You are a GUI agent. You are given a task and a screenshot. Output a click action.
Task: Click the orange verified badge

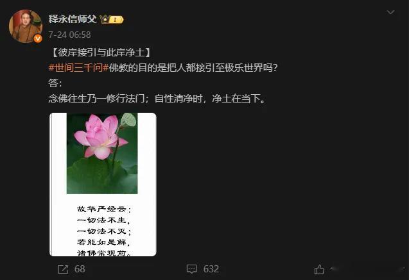pos(38,38)
